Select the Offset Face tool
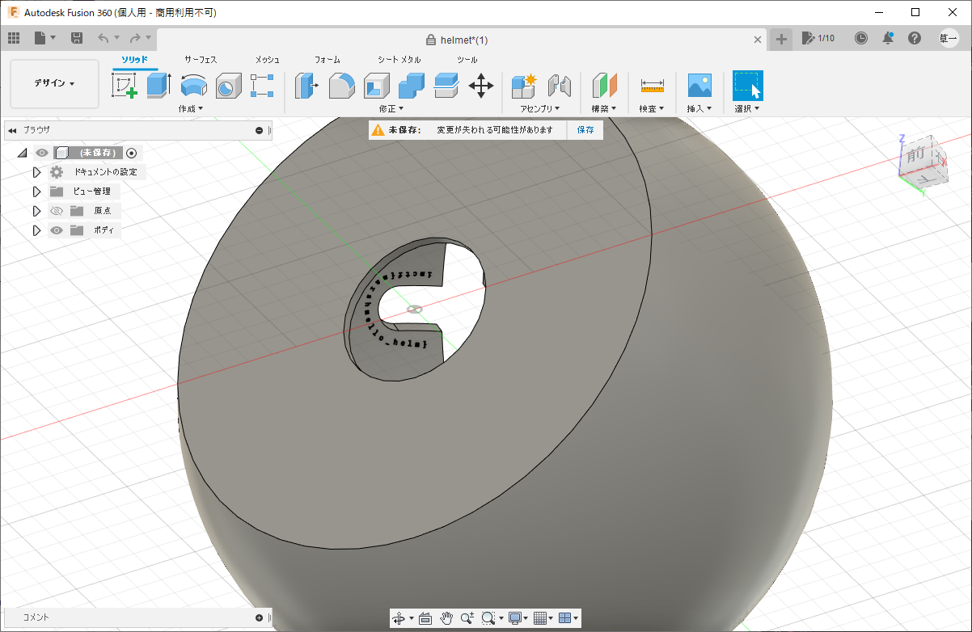 446,85
